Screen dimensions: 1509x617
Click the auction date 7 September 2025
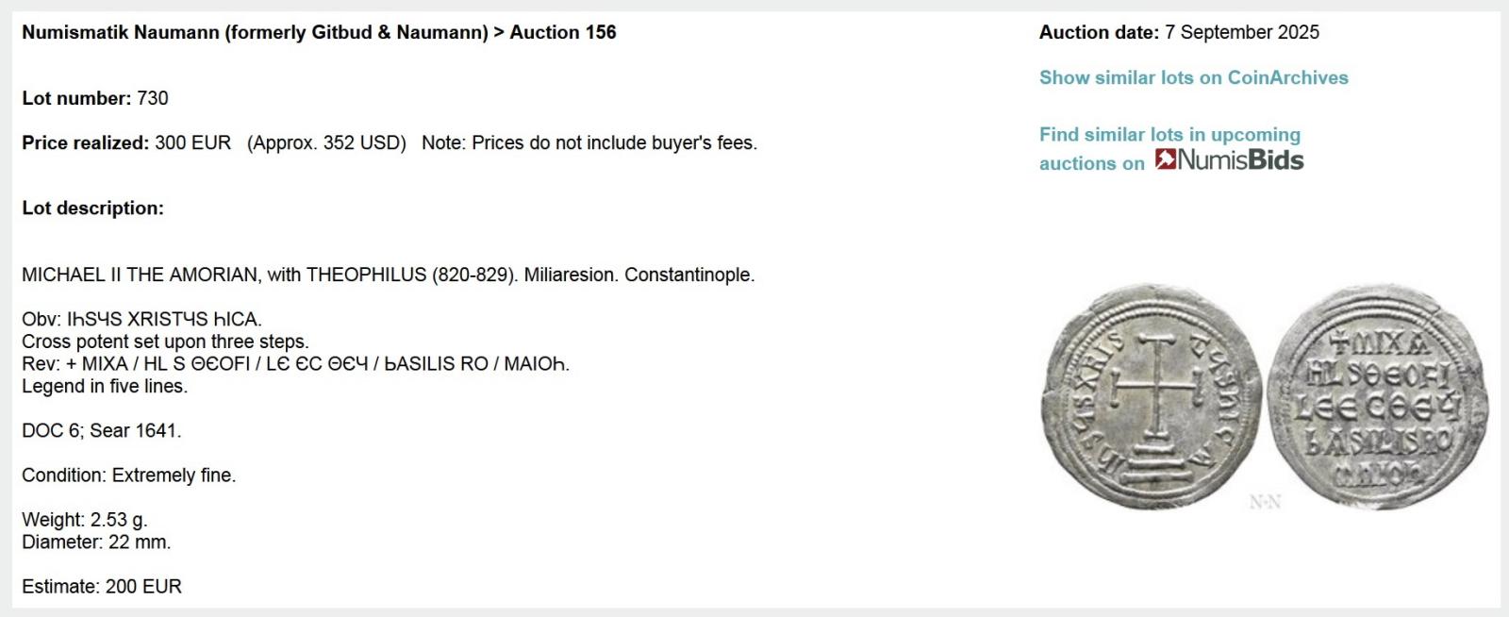click(1241, 33)
